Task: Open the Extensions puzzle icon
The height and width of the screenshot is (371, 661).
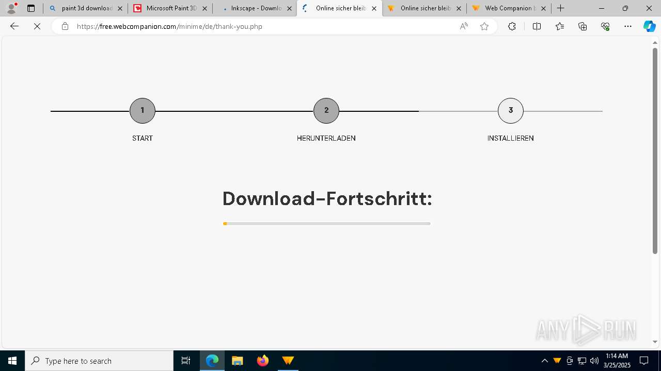Action: tap(512, 26)
